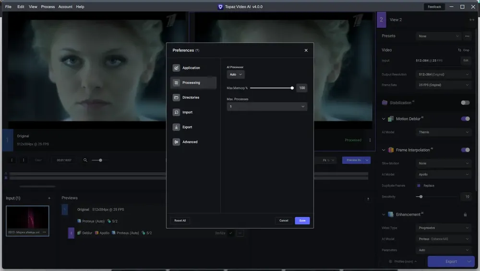The width and height of the screenshot is (480, 271).
Task: Open the AI Processor Auto dropdown
Action: tap(235, 75)
